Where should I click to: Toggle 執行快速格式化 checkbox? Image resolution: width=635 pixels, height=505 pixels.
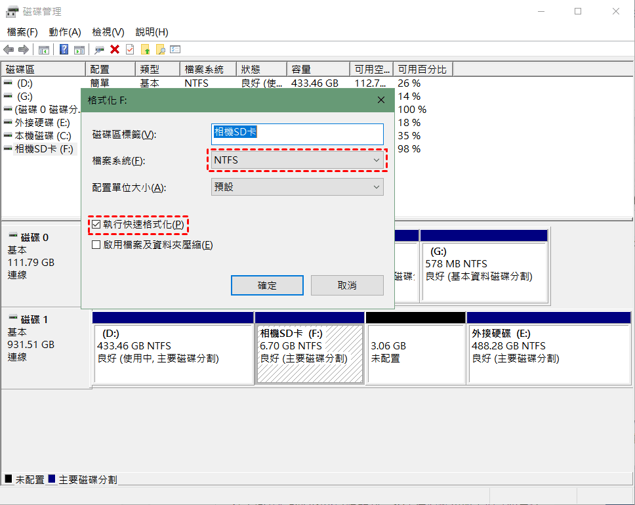96,225
